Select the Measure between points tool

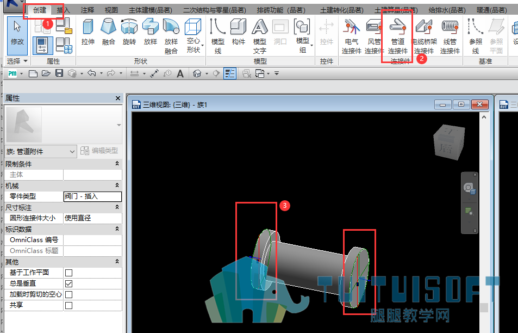154,73
